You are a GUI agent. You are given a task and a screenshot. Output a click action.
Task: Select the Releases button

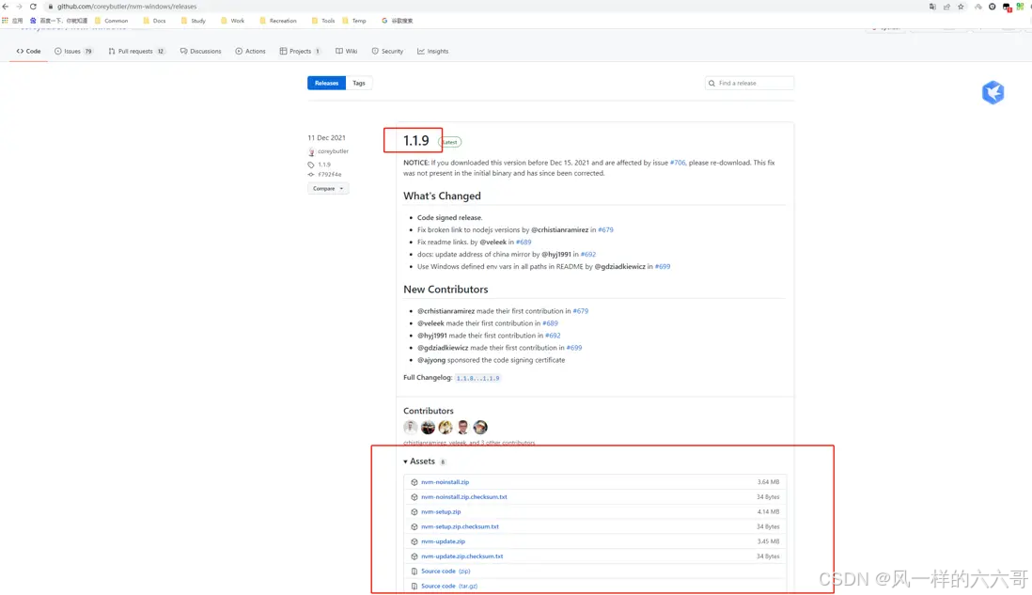pyautogui.click(x=326, y=83)
